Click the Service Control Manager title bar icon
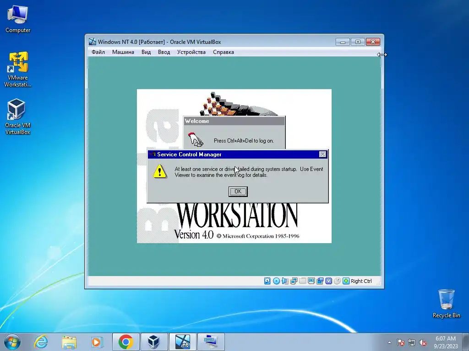 point(152,154)
